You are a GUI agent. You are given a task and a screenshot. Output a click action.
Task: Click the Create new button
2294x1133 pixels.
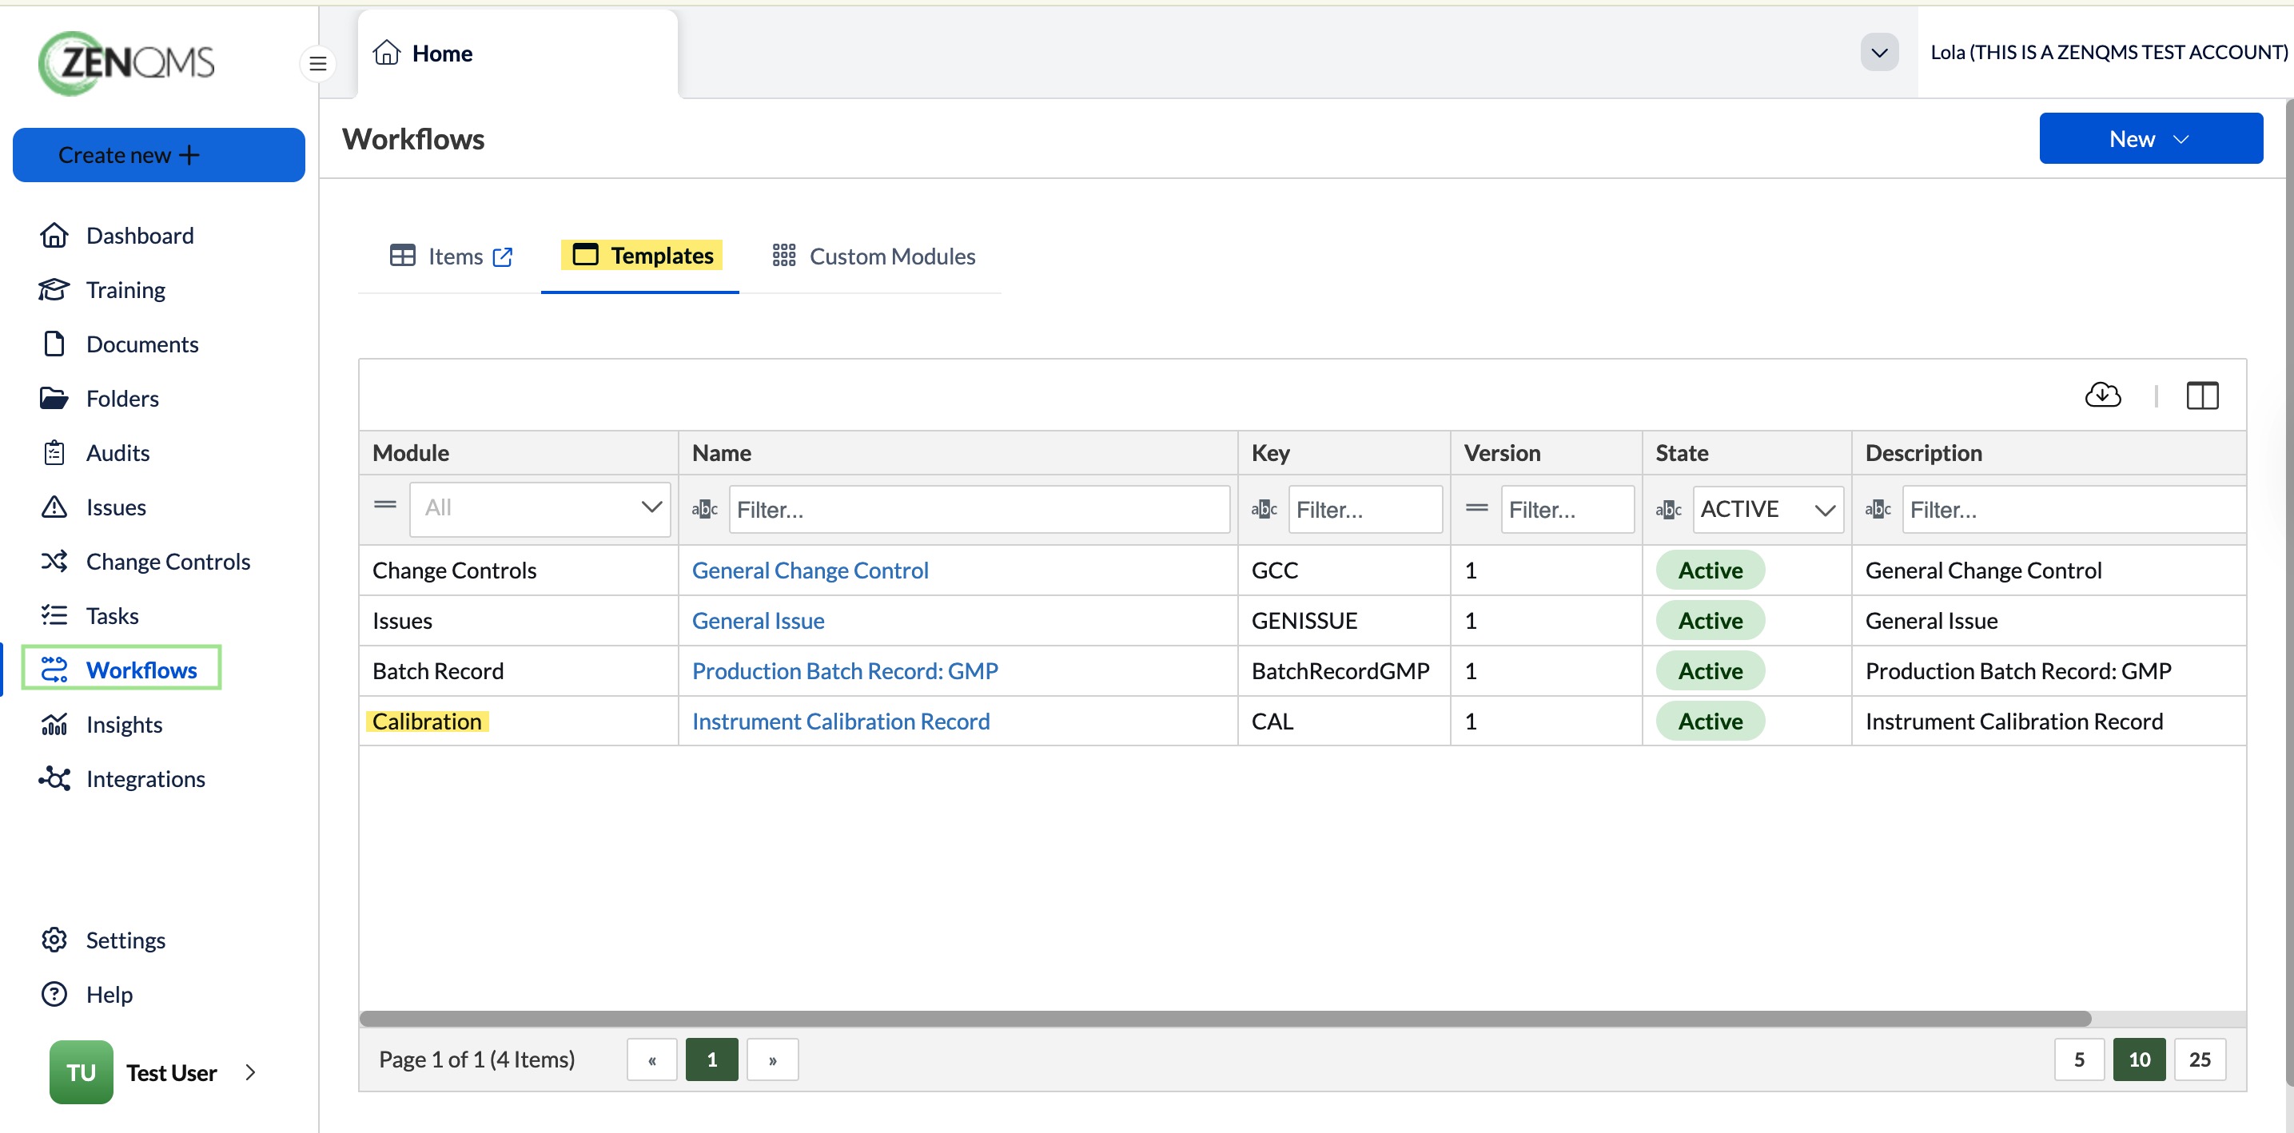click(158, 155)
